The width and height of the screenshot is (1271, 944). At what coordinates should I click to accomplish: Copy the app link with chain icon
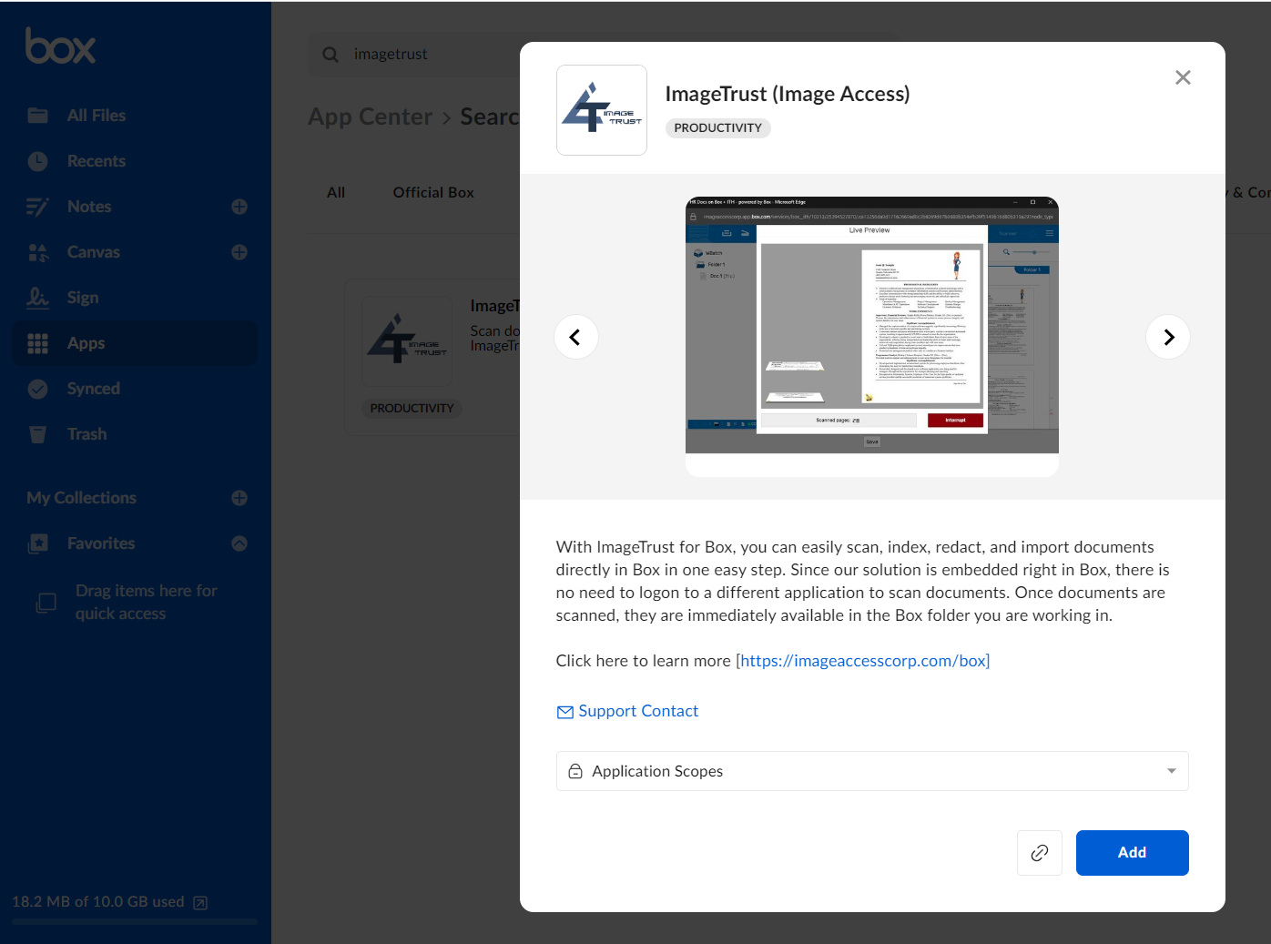(1039, 853)
